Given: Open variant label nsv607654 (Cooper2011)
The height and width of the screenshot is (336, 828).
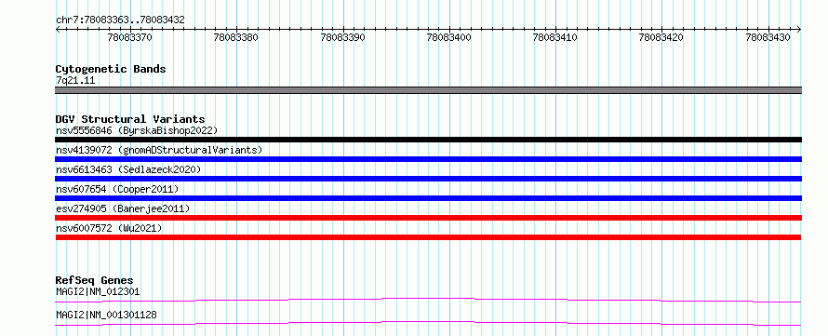Looking at the screenshot, I should [117, 189].
